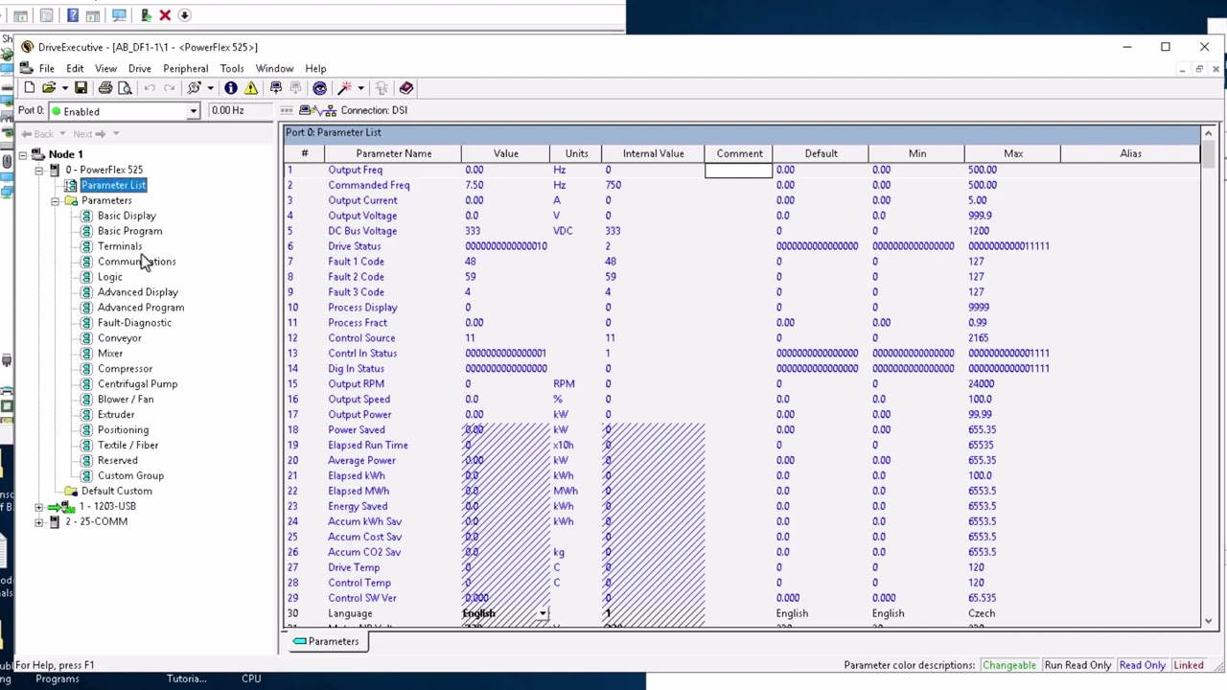1227x690 pixels.
Task: Click the round blue eye toolbar icon
Action: (x=319, y=88)
